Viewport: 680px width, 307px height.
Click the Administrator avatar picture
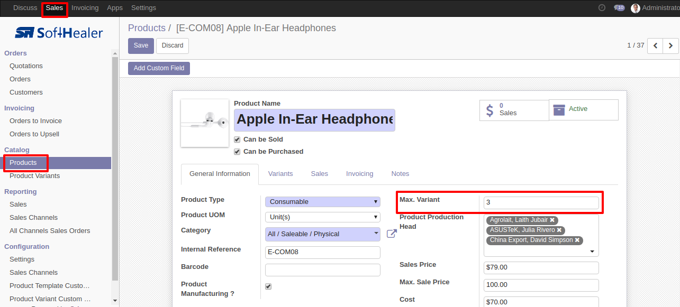point(636,8)
